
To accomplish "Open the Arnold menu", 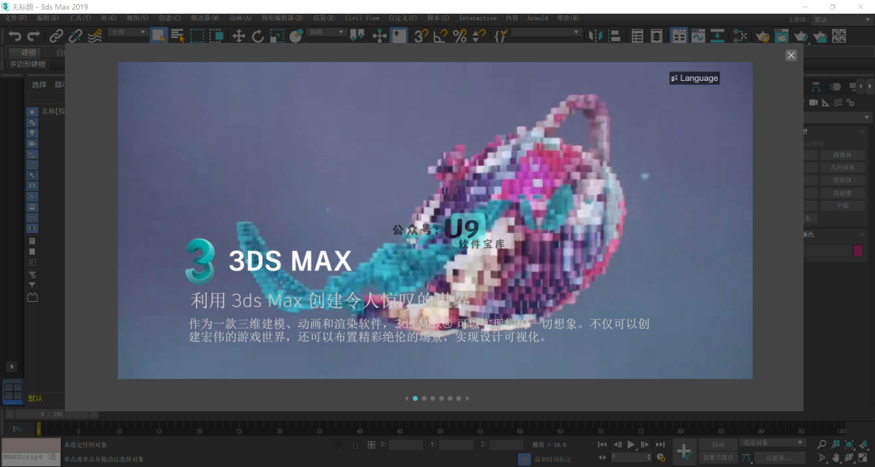I will pos(537,18).
